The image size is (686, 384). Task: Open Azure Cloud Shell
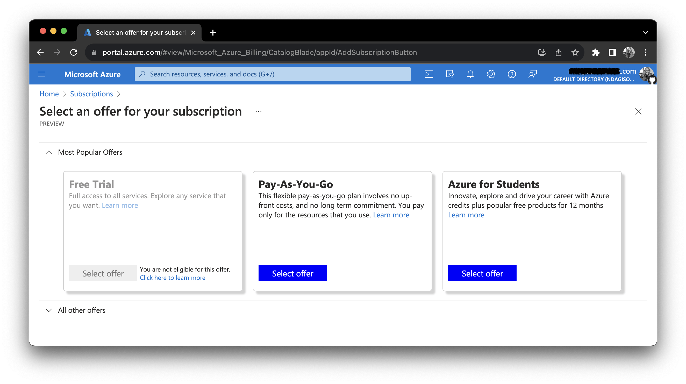[429, 74]
